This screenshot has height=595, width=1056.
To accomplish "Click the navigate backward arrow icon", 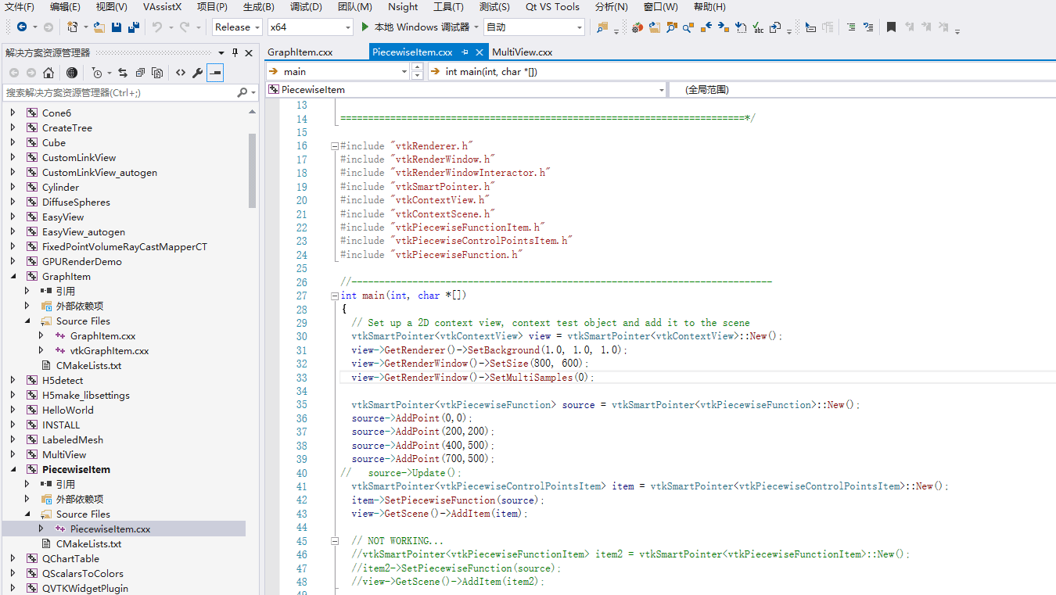I will click(x=22, y=27).
